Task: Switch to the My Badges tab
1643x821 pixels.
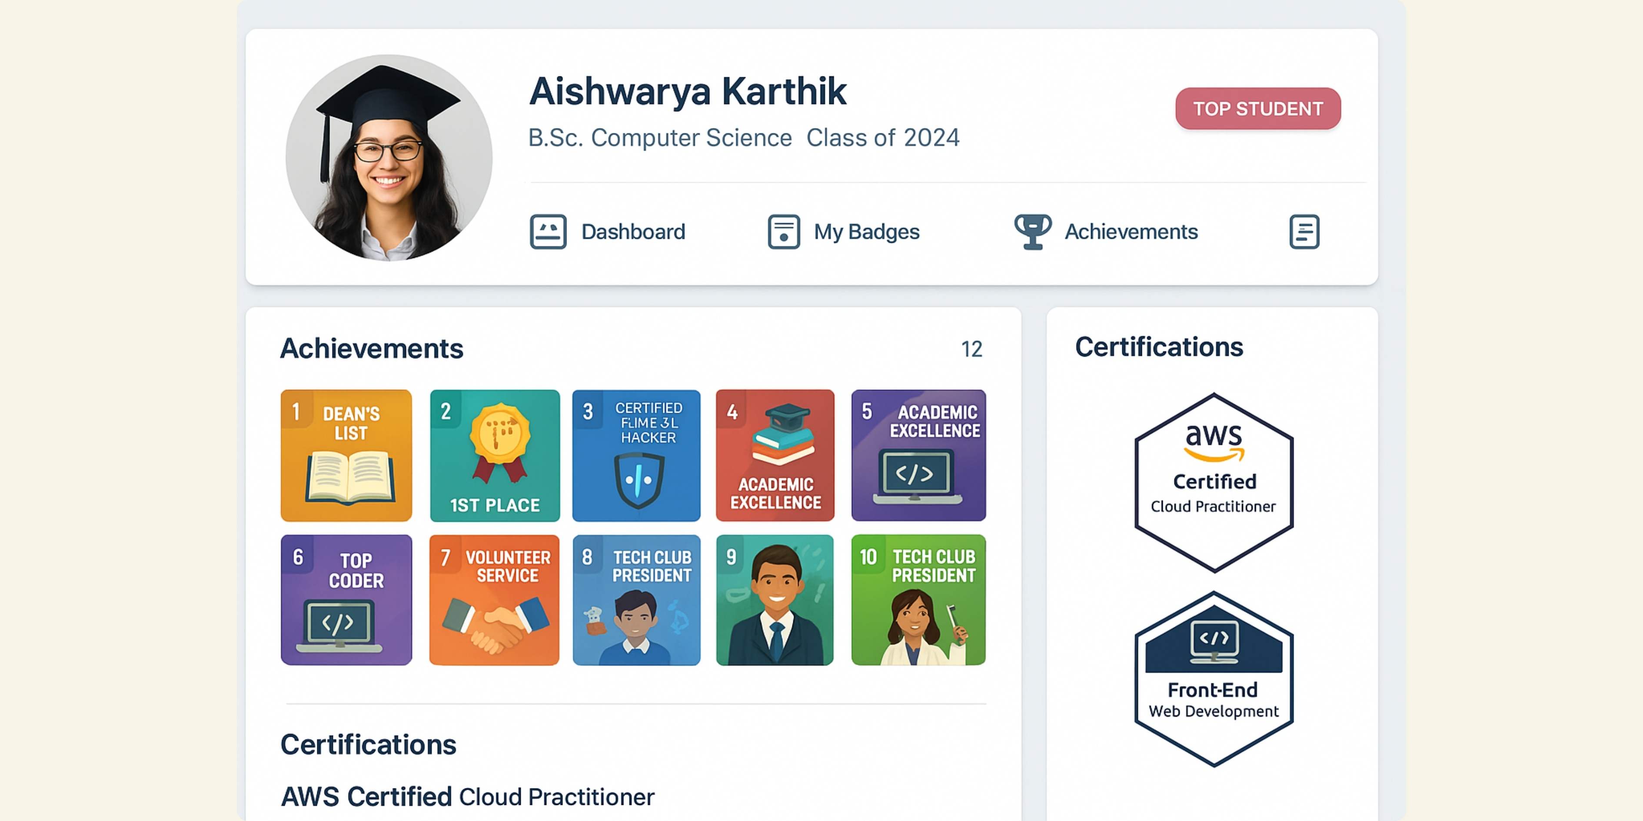Action: click(x=866, y=232)
